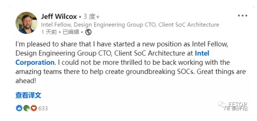Click the FETOP watermark text

point(238,104)
